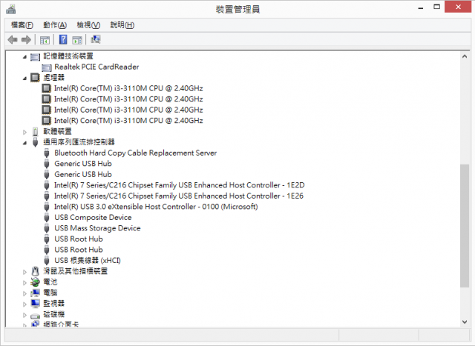This screenshot has height=346, width=475.
Task: Collapse the 處理器 category
Action: 24,79
